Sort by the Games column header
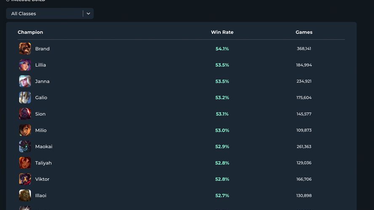Screen dimensions: 374x210 pos(304,32)
